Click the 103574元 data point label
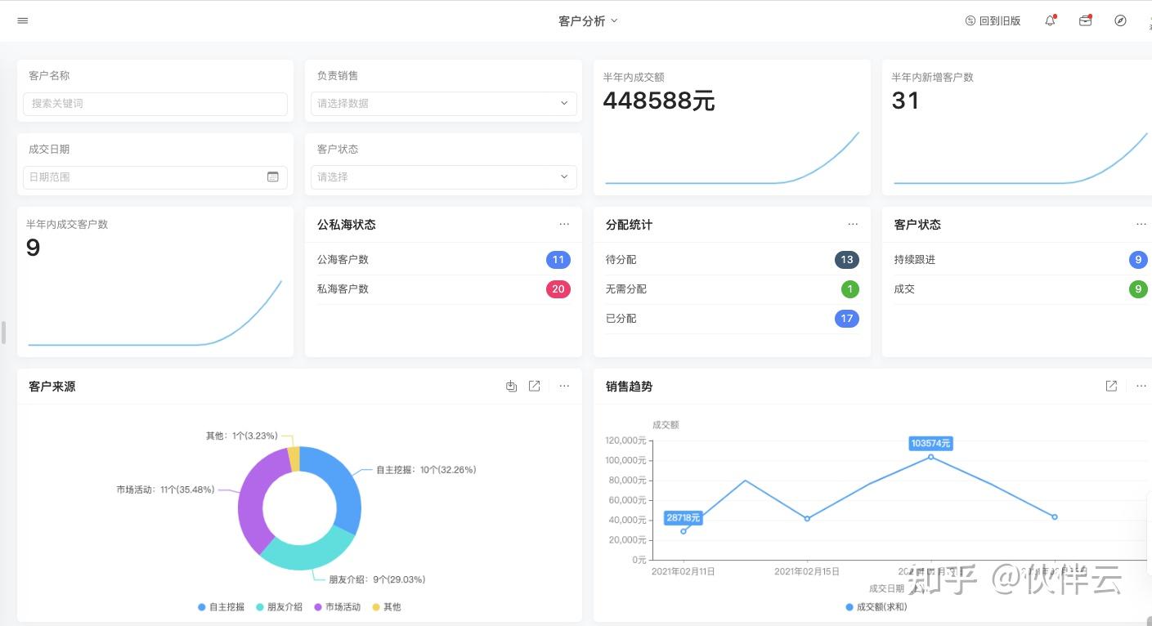Screen dimensions: 1152x626 coord(930,443)
